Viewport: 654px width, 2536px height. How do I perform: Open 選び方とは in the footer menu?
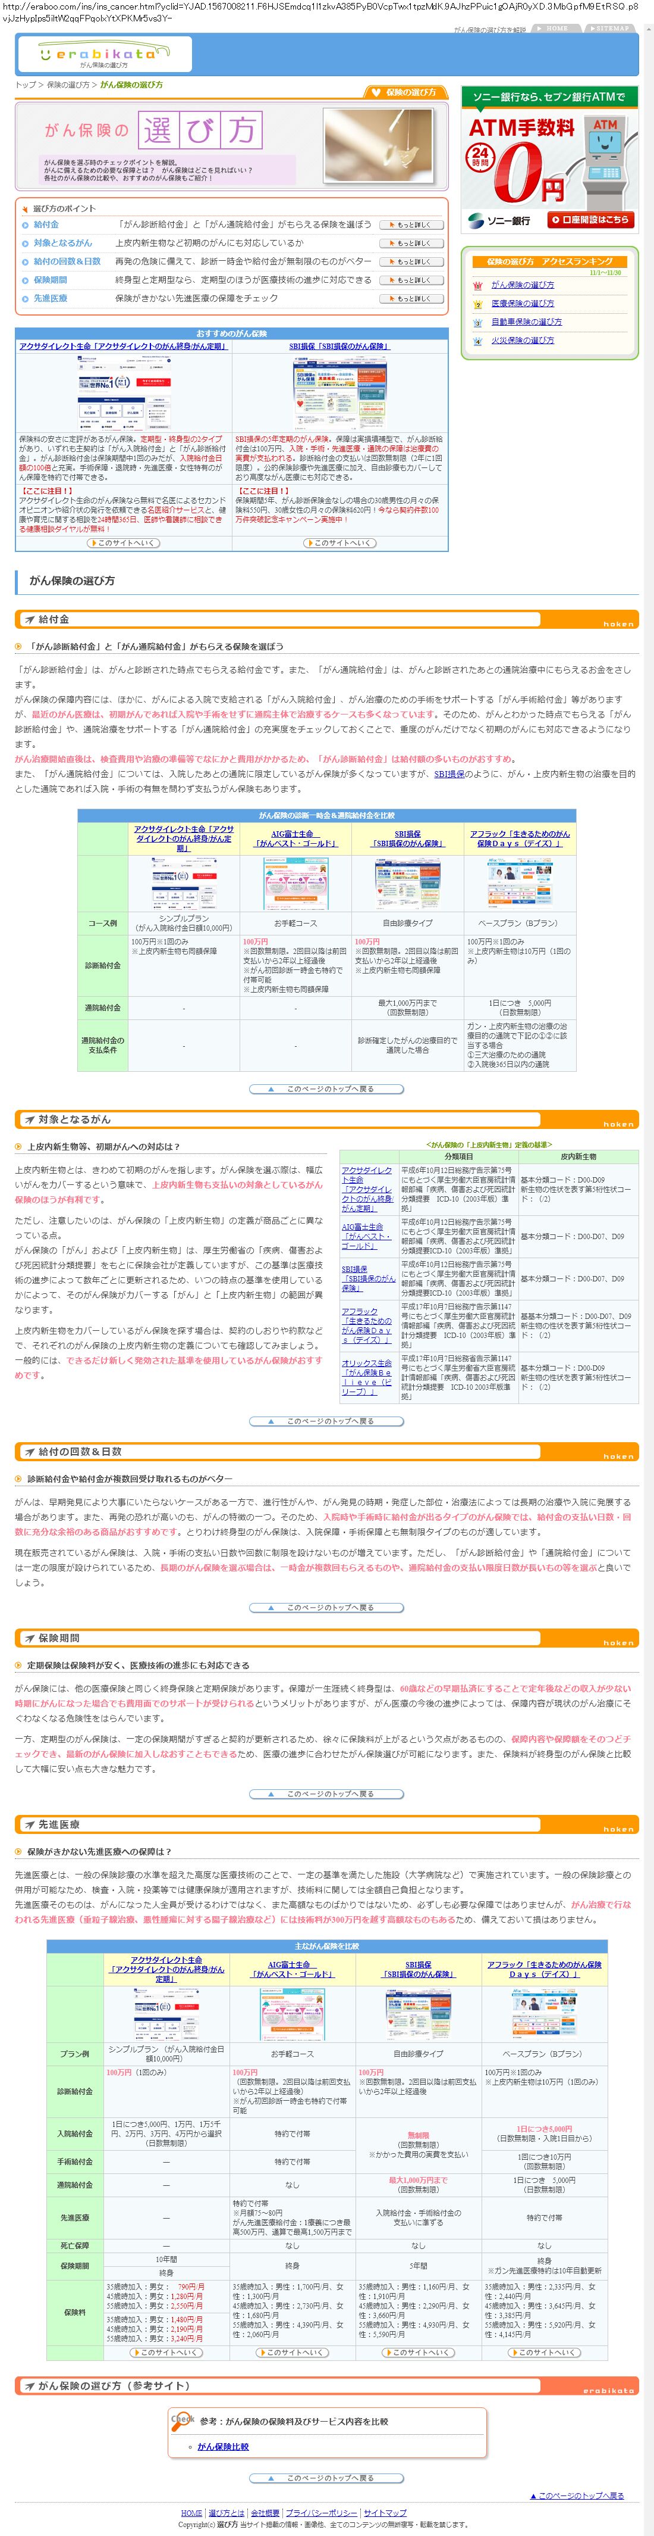[x=226, y=2513]
